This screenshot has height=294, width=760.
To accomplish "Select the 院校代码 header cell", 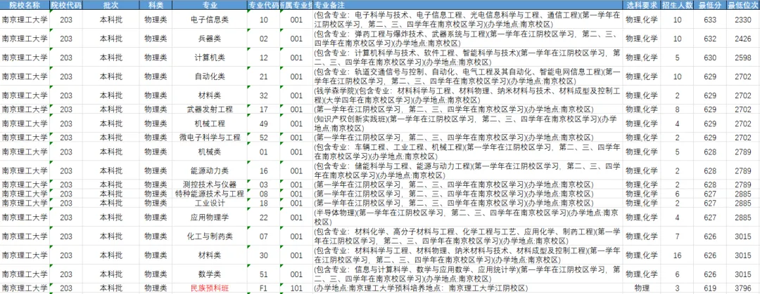I will pyautogui.click(x=66, y=6).
